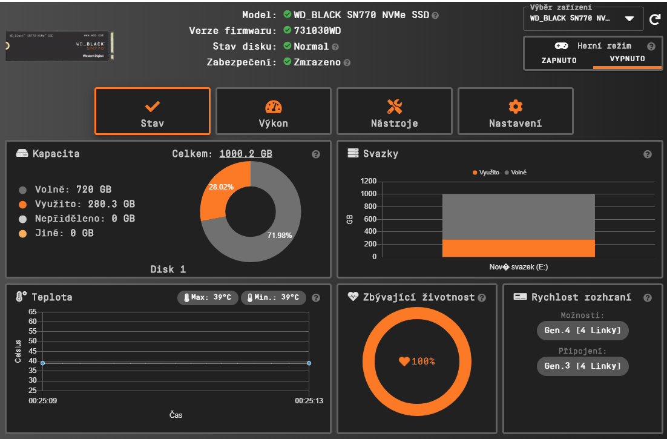
Task: Click the Rychlost rozhraní help icon
Action: (x=647, y=298)
